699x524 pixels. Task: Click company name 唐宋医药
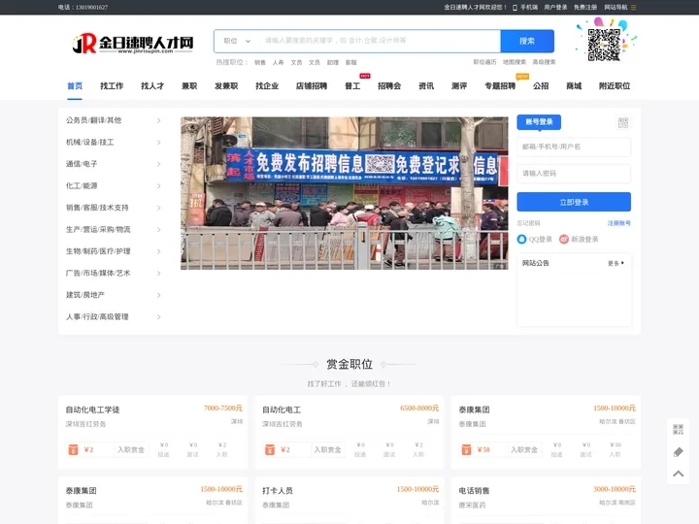472,506
